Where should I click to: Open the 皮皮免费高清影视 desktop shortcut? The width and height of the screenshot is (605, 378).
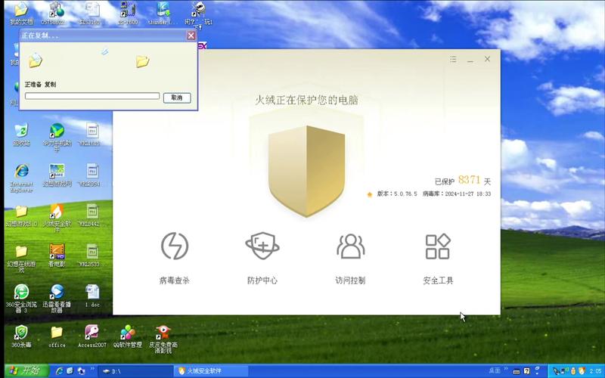pyautogui.click(x=163, y=339)
